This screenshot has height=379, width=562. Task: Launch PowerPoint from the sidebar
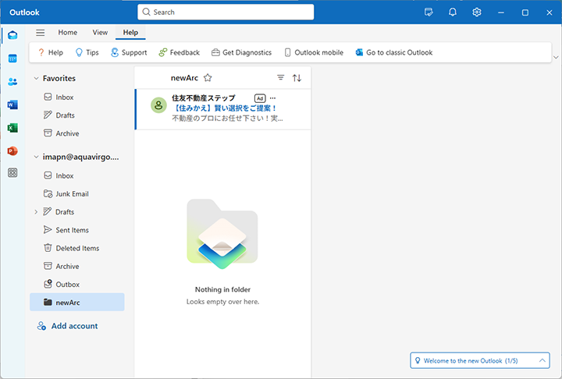tap(12, 151)
